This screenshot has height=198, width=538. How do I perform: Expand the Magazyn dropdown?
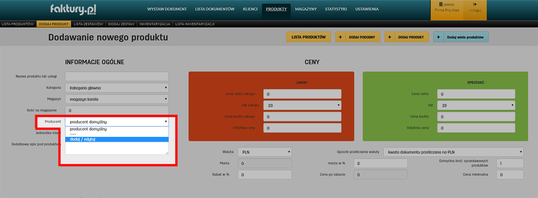pos(117,99)
